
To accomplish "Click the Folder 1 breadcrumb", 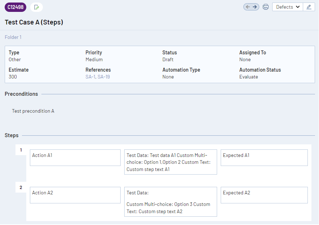I will 13,37.
